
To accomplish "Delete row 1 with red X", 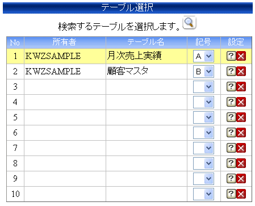I will coord(241,56).
